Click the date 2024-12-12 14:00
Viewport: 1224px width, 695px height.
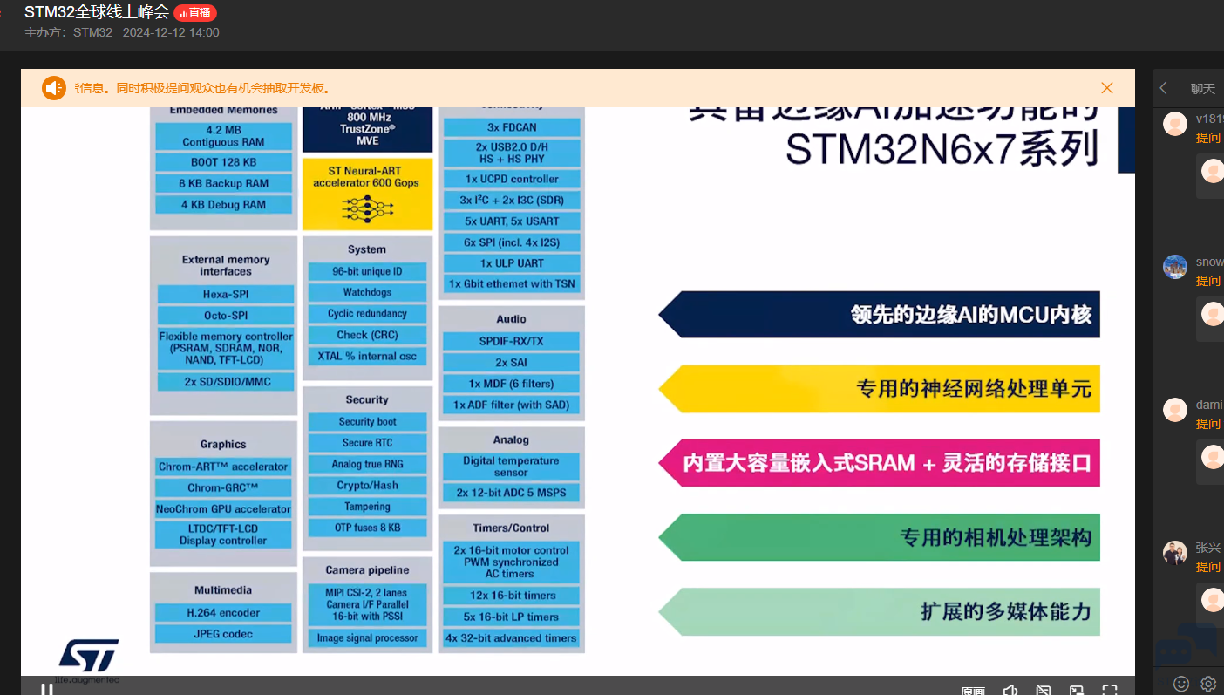tap(171, 33)
